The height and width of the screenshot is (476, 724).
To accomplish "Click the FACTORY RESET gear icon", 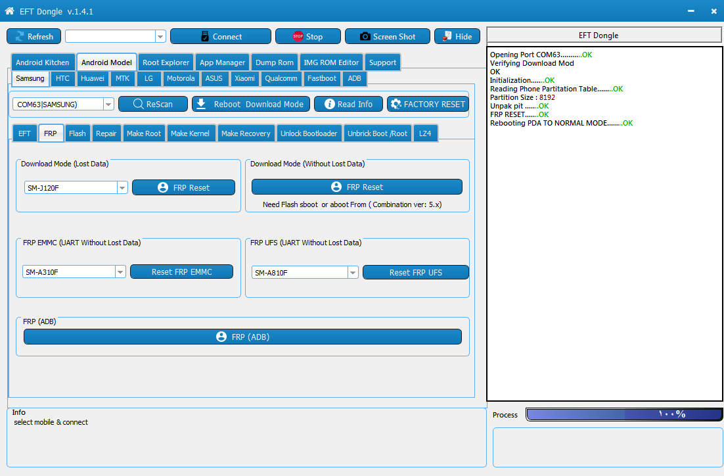I will click(x=396, y=104).
